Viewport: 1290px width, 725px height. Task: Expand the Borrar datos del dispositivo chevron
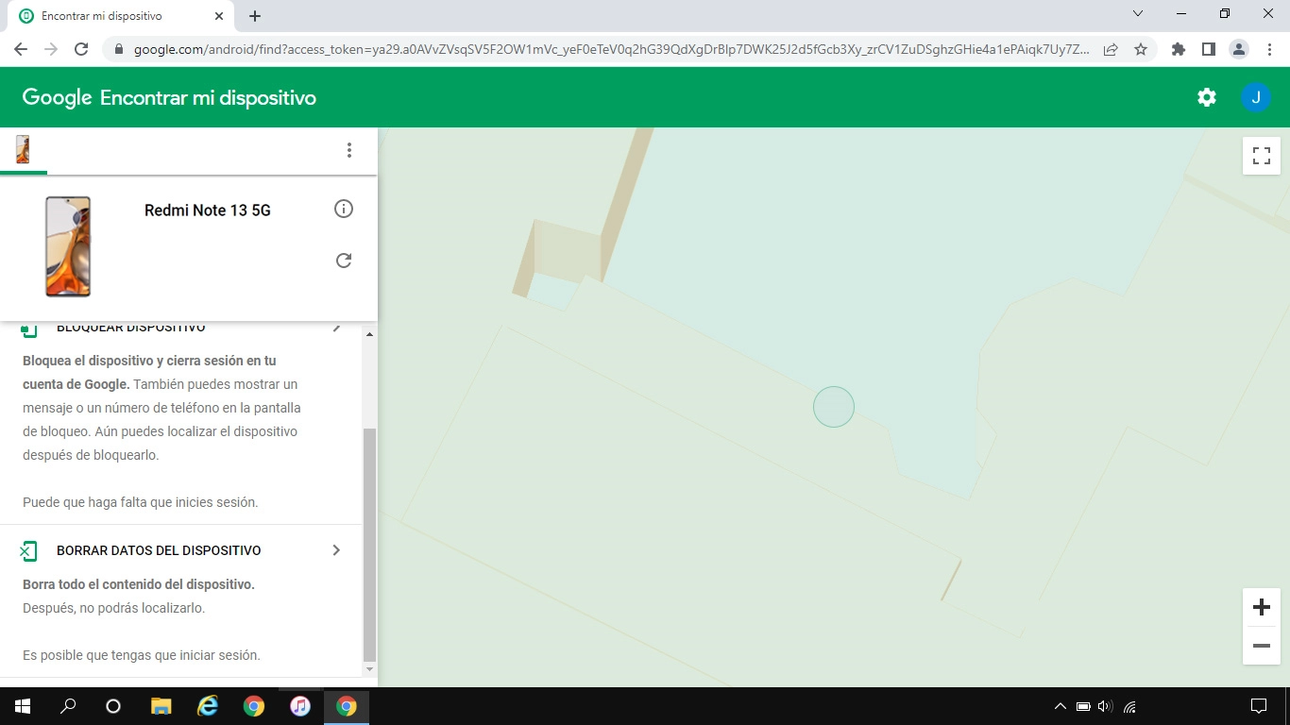pyautogui.click(x=336, y=550)
